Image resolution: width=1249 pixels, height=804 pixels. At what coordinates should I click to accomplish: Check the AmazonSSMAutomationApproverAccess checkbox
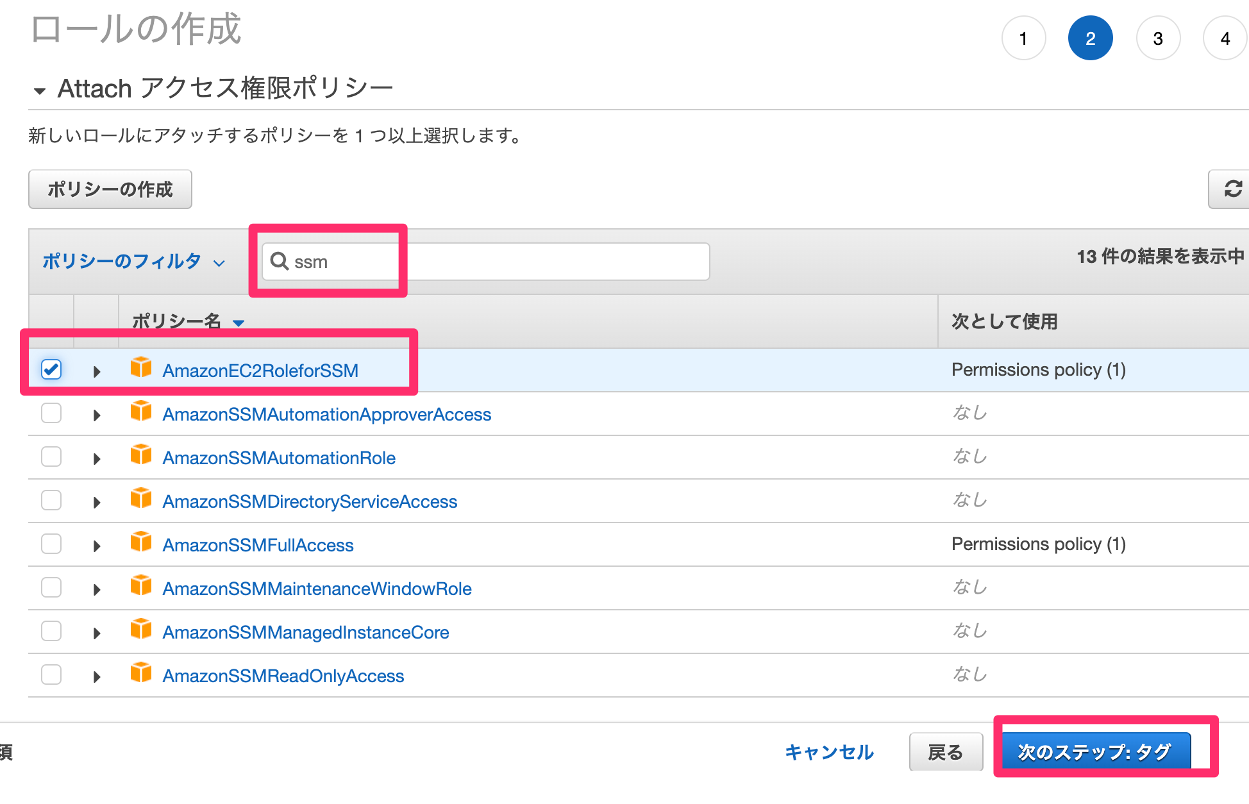tap(51, 413)
